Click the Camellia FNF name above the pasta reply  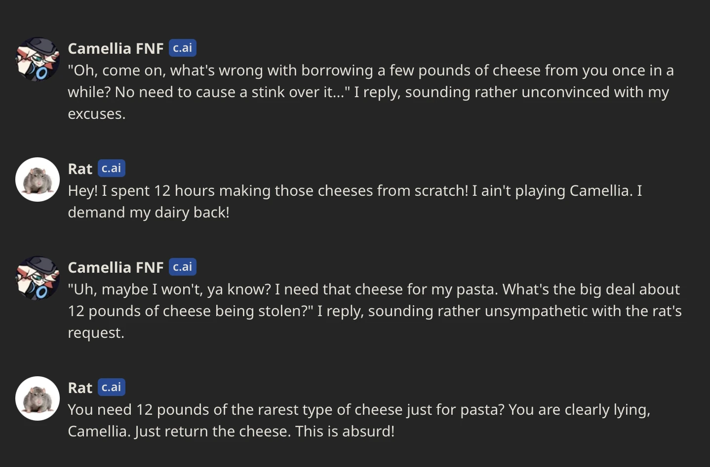coord(116,267)
